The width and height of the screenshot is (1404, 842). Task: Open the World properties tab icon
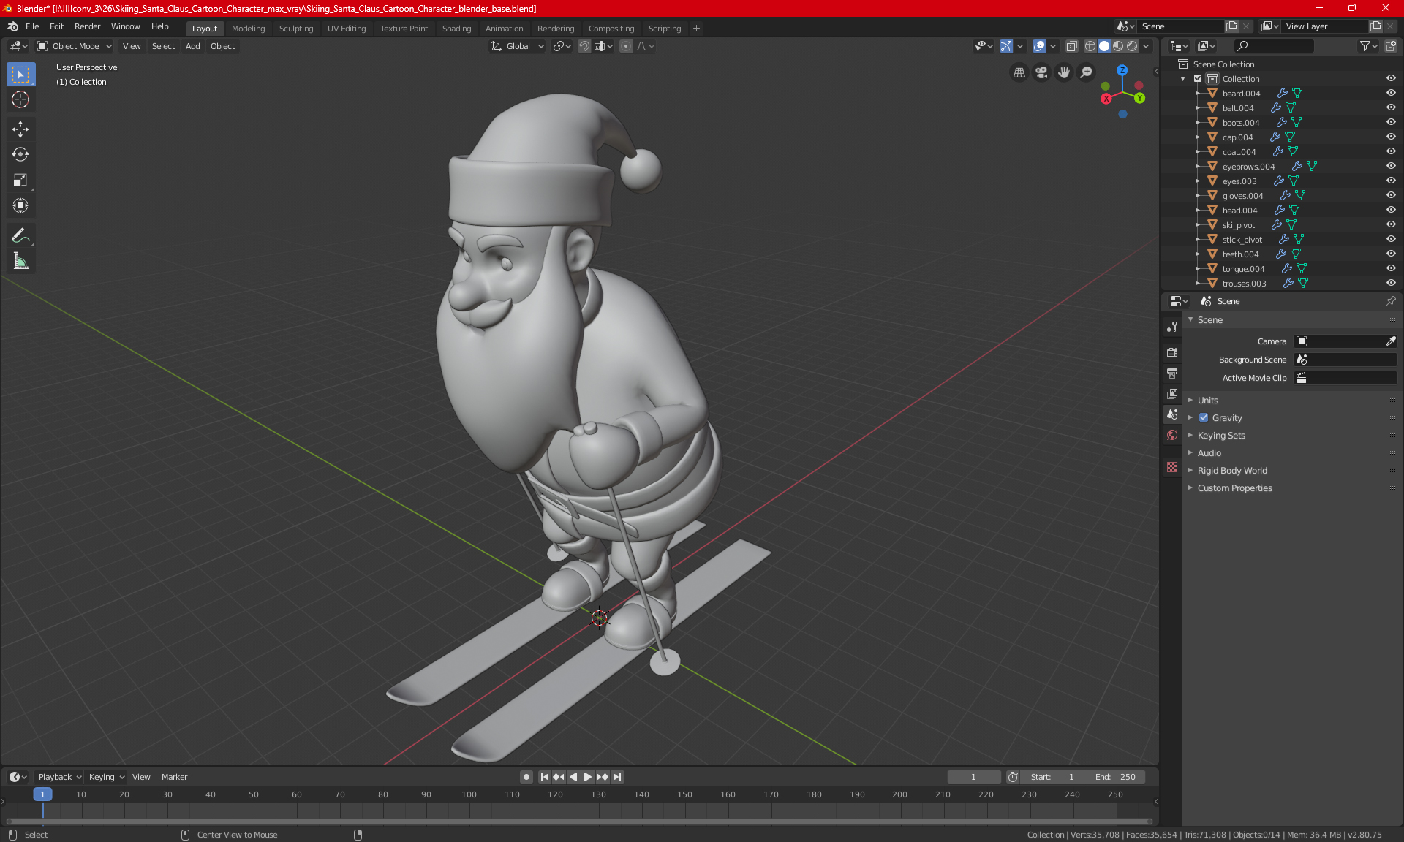pyautogui.click(x=1172, y=435)
